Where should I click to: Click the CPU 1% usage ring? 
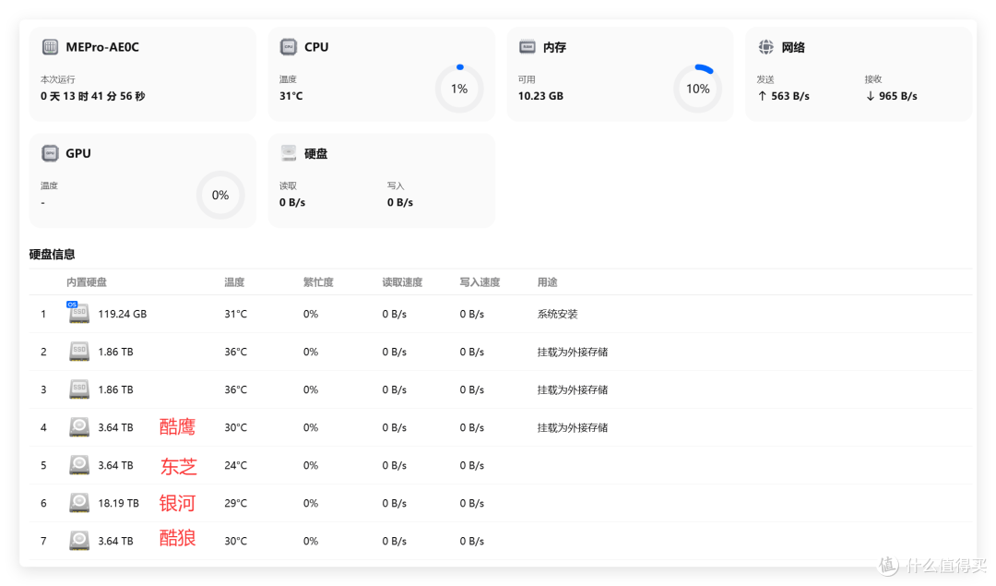[459, 89]
